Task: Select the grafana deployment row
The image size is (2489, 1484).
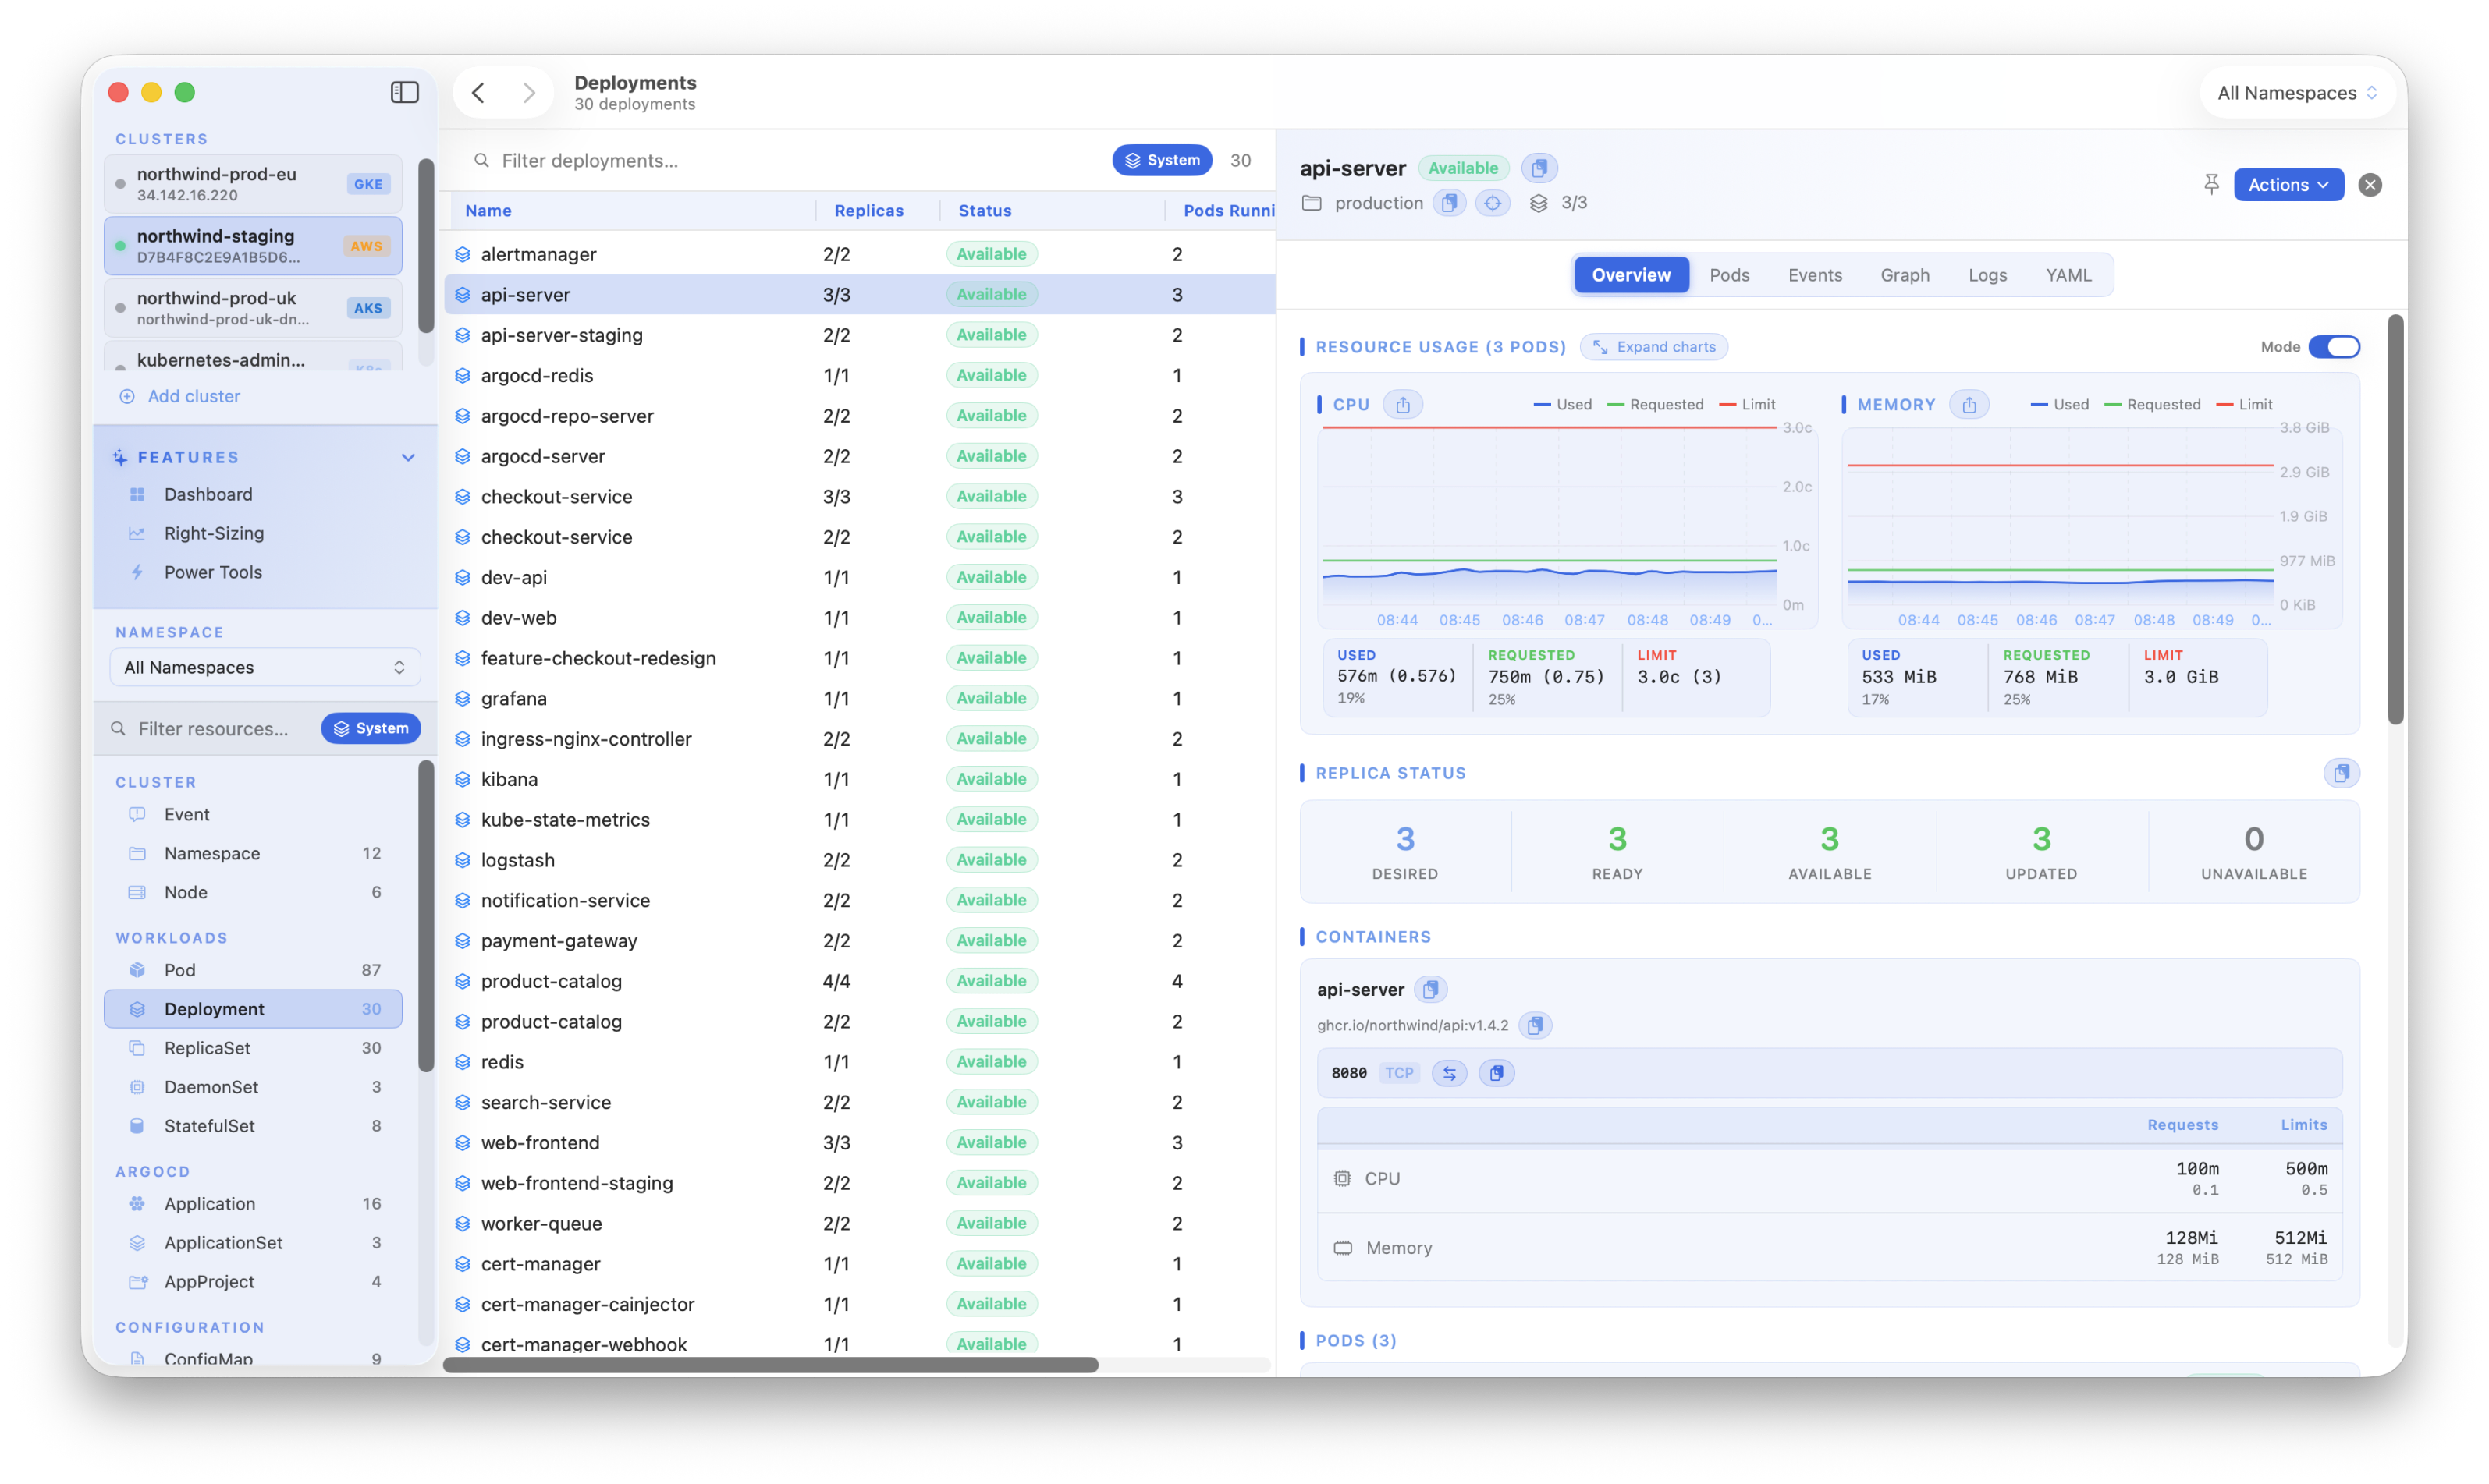Action: click(x=859, y=698)
